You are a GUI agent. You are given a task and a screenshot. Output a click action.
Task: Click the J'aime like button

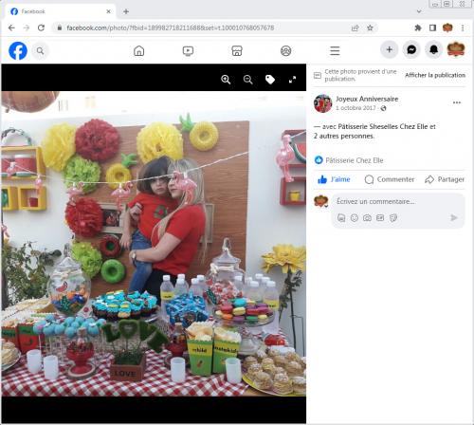(334, 179)
